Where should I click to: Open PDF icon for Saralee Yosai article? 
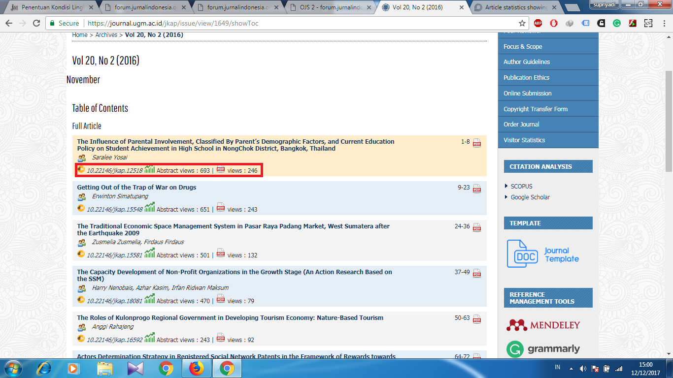pos(476,143)
